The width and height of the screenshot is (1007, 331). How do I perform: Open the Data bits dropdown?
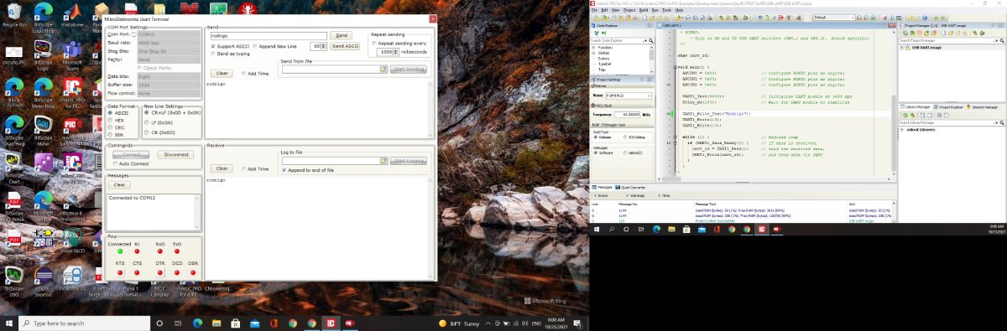click(x=169, y=76)
